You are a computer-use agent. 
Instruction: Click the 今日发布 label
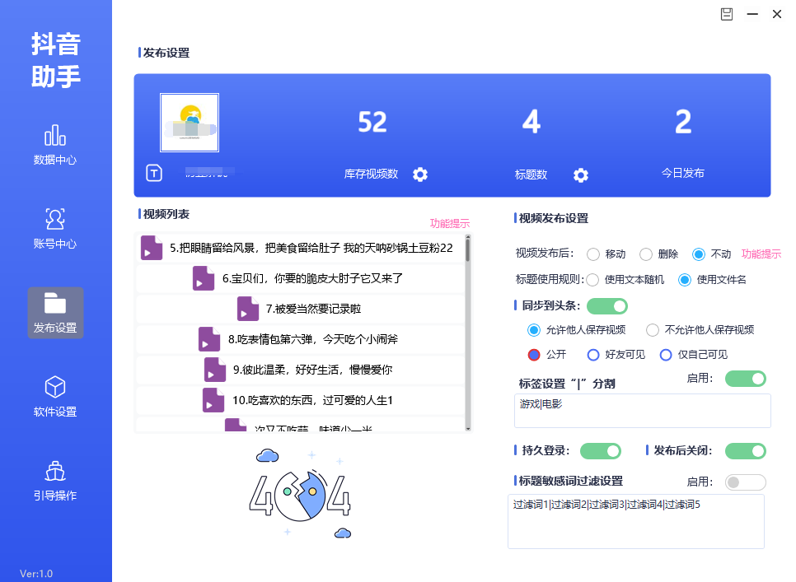[x=683, y=173]
